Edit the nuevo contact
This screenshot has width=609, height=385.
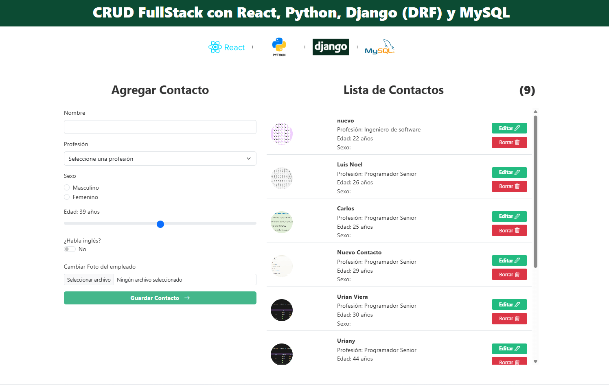click(509, 128)
